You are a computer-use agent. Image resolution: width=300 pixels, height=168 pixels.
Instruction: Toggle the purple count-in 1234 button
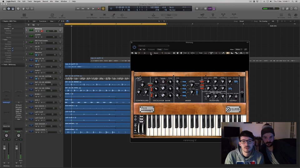coord(209,9)
